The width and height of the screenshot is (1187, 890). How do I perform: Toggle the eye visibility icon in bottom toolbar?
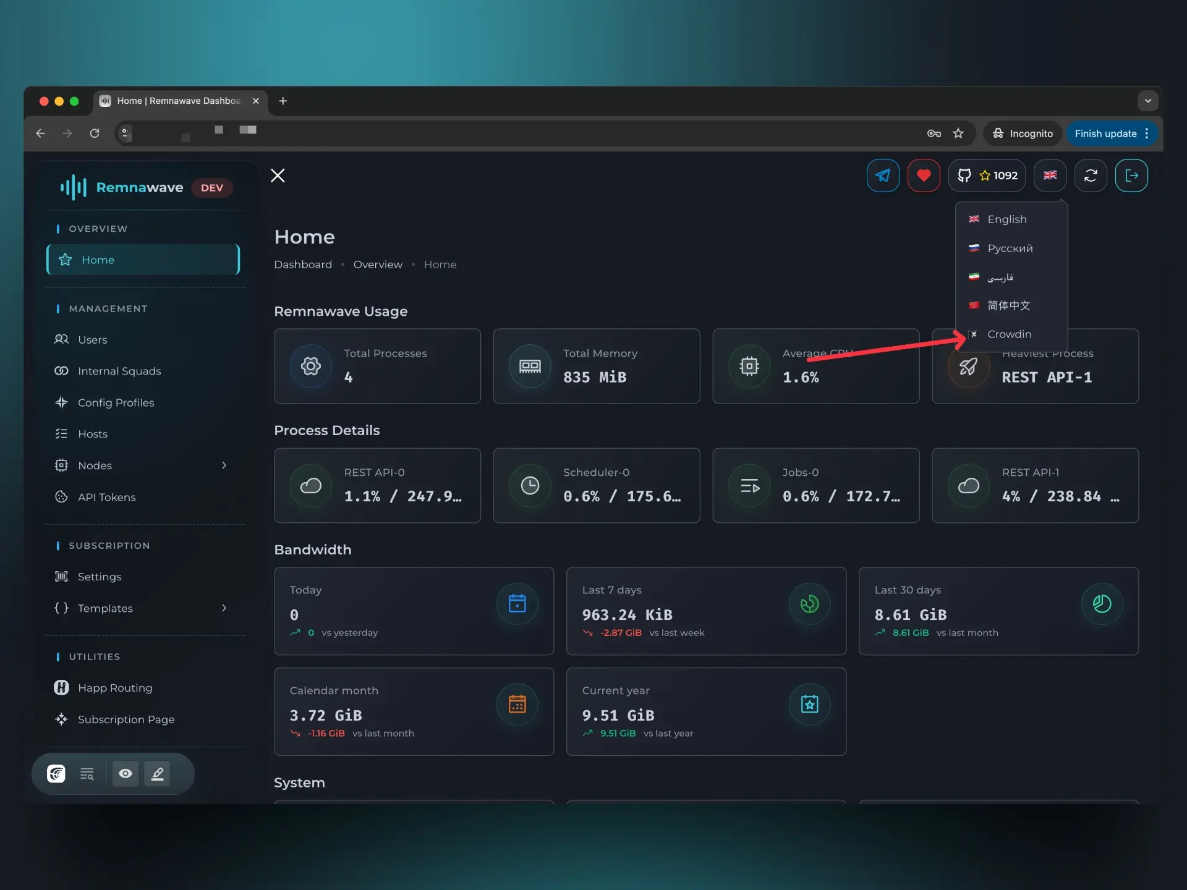tap(126, 774)
